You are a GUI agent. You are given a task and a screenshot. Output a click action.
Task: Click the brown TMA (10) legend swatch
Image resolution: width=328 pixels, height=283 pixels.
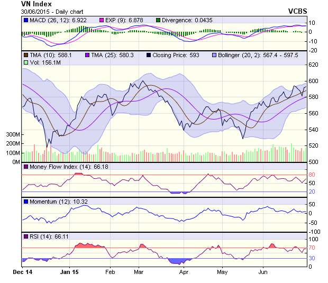point(25,54)
